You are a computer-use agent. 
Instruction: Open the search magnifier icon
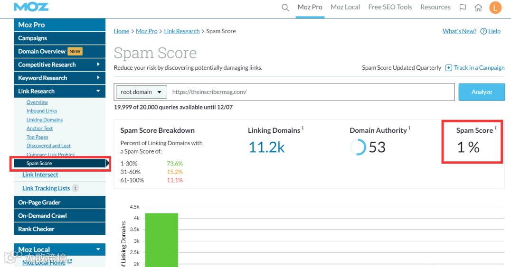[285, 8]
